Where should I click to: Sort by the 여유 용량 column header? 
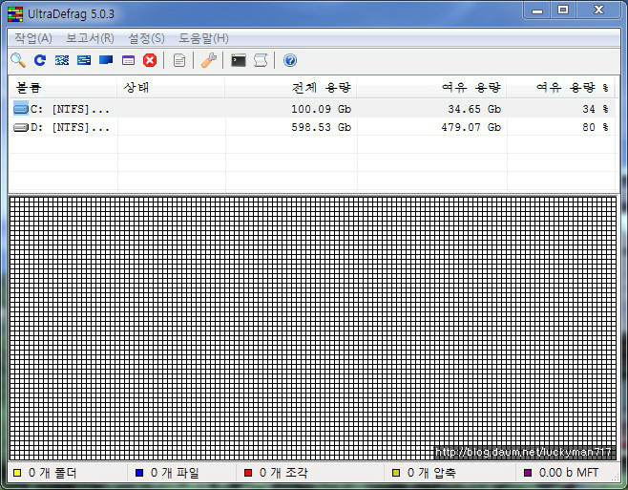(431, 88)
